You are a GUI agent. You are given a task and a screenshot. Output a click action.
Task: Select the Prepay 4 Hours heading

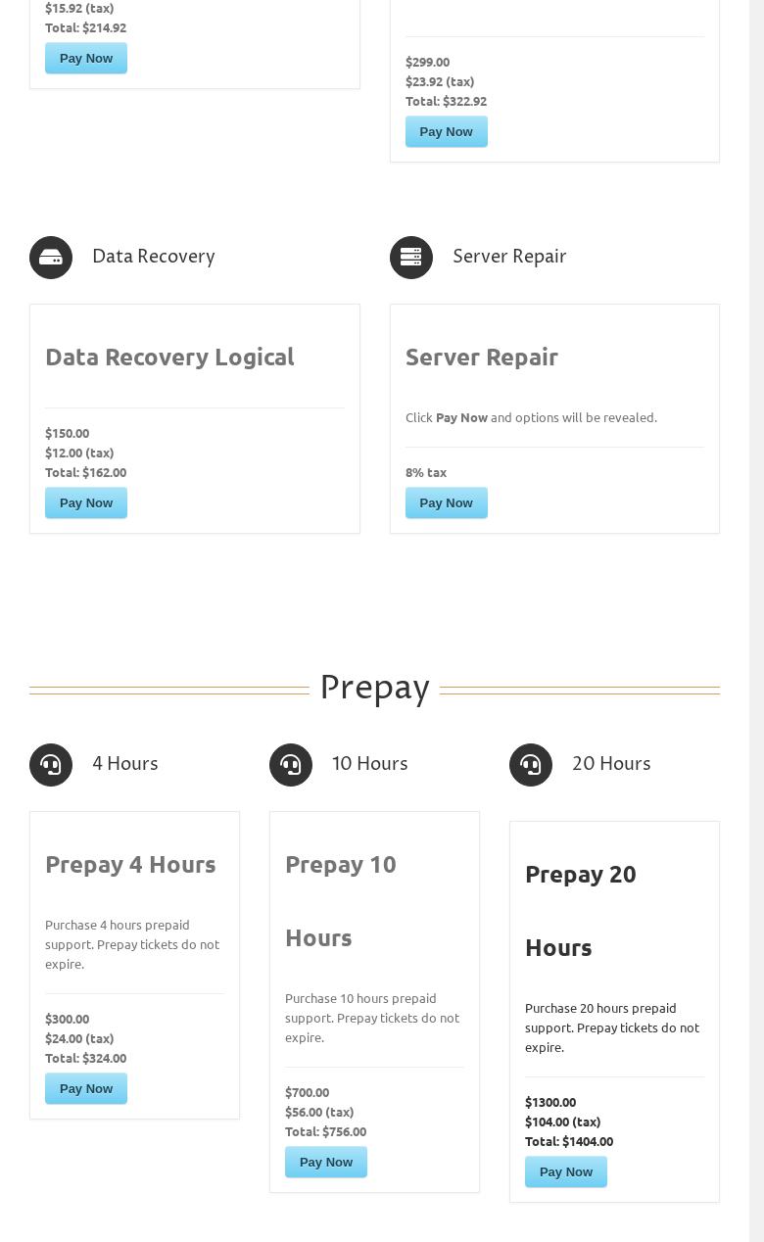click(x=130, y=864)
